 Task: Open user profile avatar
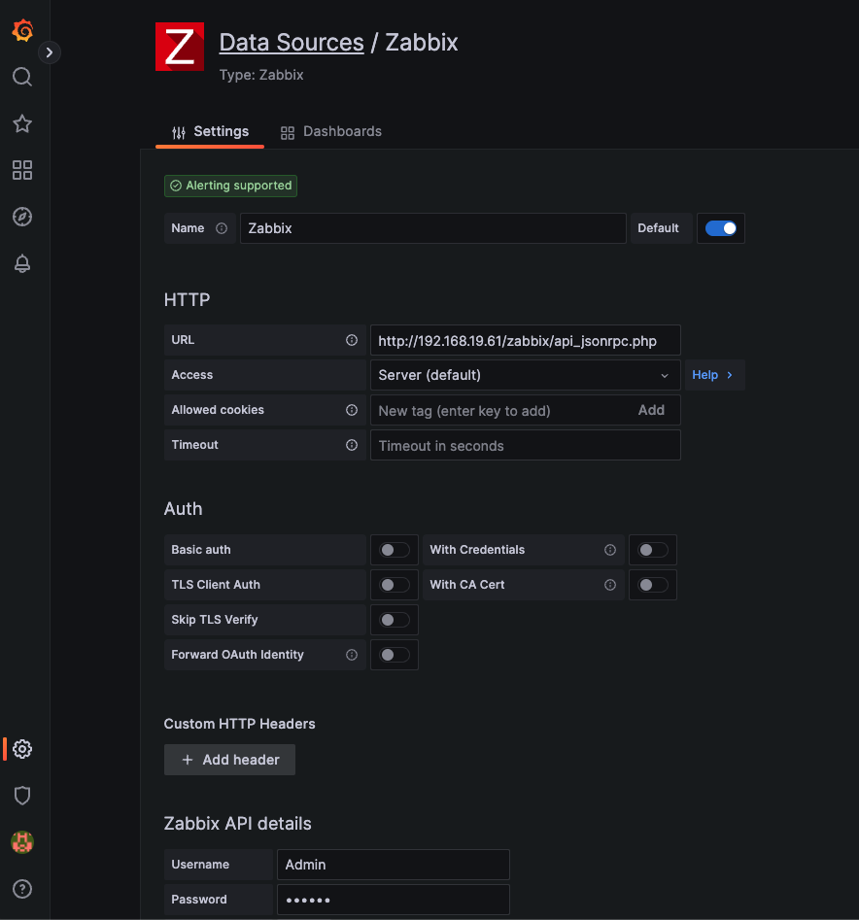(x=22, y=842)
